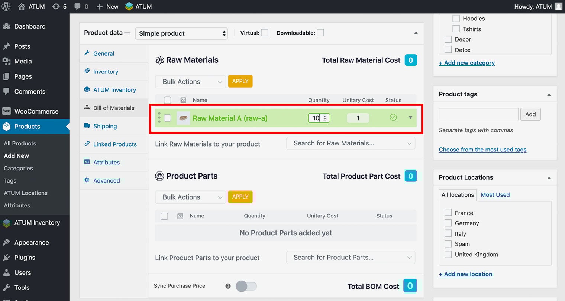Click the WordPress logo in admin bar
The height and width of the screenshot is (301, 565).
[6, 6]
